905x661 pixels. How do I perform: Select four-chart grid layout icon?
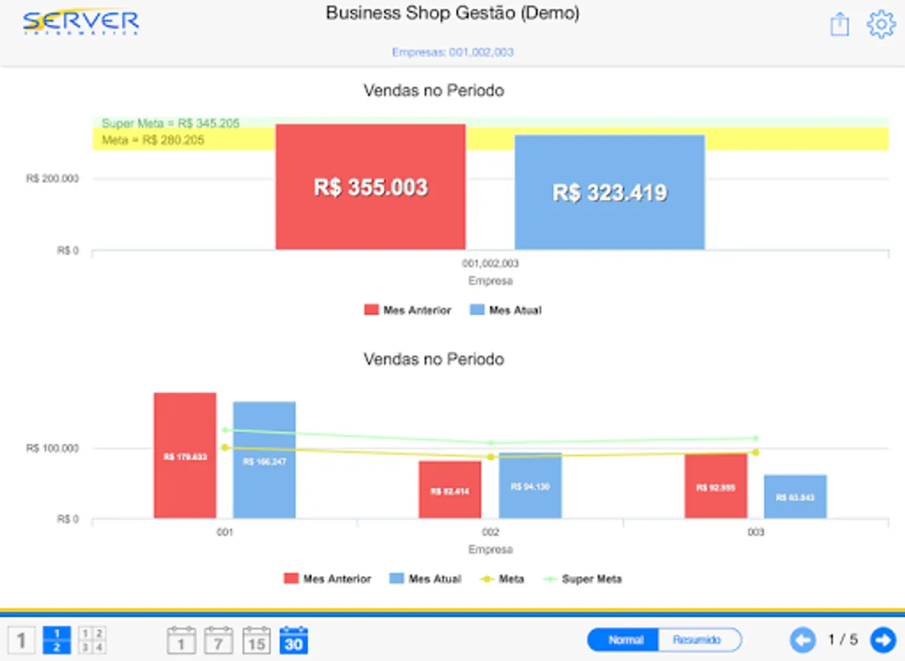pos(93,640)
